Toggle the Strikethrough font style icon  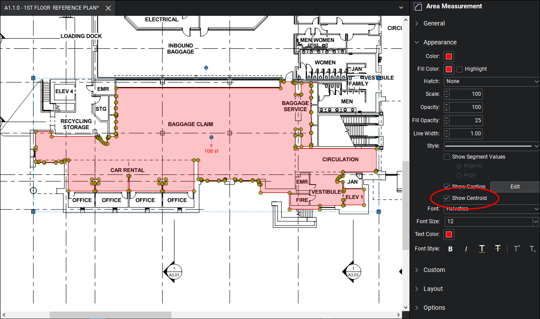(497, 249)
